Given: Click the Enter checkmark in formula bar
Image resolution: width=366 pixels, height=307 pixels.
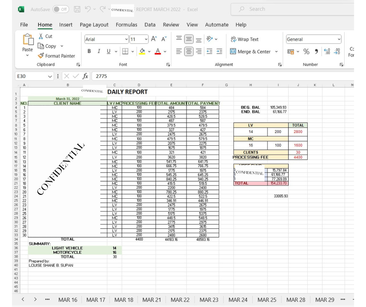Looking at the screenshot, I should tap(76, 76).
